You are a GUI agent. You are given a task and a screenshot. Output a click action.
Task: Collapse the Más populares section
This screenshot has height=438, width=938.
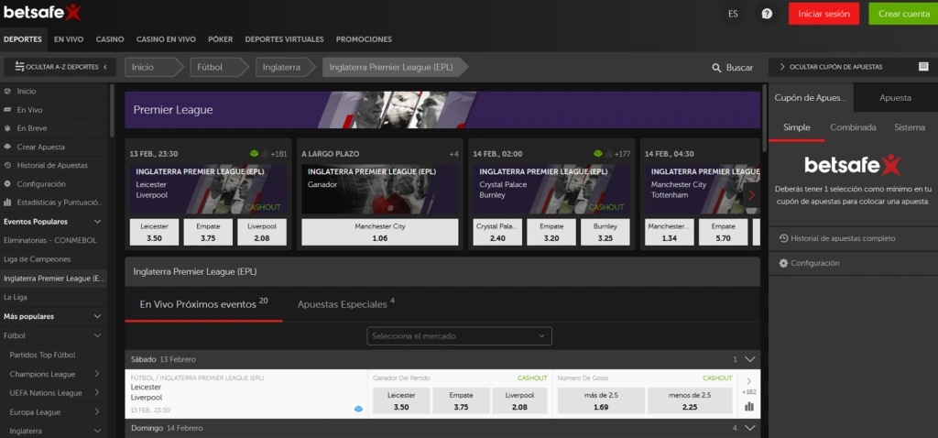[x=97, y=316]
